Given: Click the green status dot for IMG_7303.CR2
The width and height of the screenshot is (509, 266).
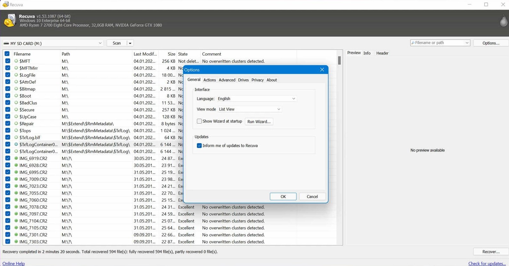Looking at the screenshot, I should 16,242.
